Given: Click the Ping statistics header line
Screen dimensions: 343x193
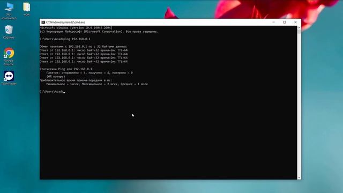Looking at the screenshot, I should pyautogui.click(x=66, y=69).
